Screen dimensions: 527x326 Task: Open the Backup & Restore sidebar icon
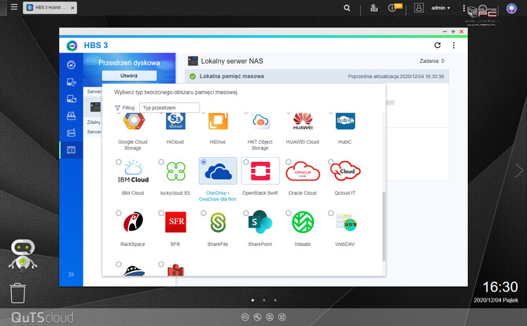(x=71, y=82)
